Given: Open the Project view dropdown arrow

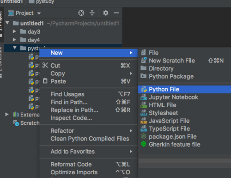Looking at the screenshot, I should tap(39, 13).
